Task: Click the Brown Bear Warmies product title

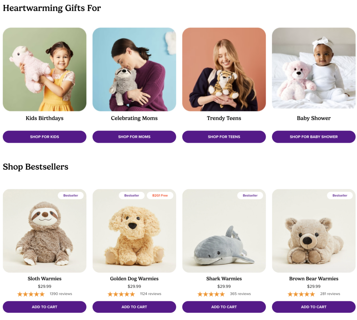Action: pos(313,279)
